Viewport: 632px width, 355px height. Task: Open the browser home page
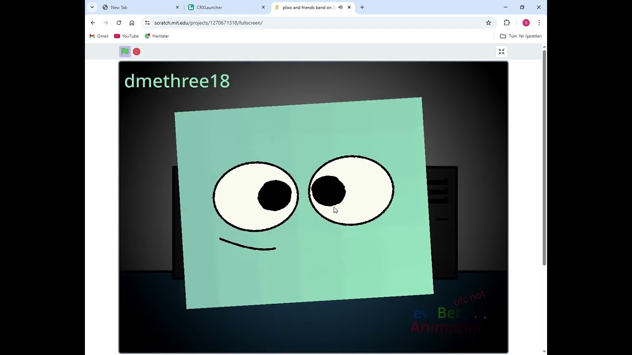click(x=132, y=23)
